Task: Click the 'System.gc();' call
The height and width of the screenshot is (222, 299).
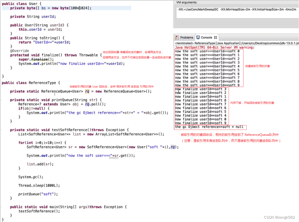Action: click(x=31, y=177)
